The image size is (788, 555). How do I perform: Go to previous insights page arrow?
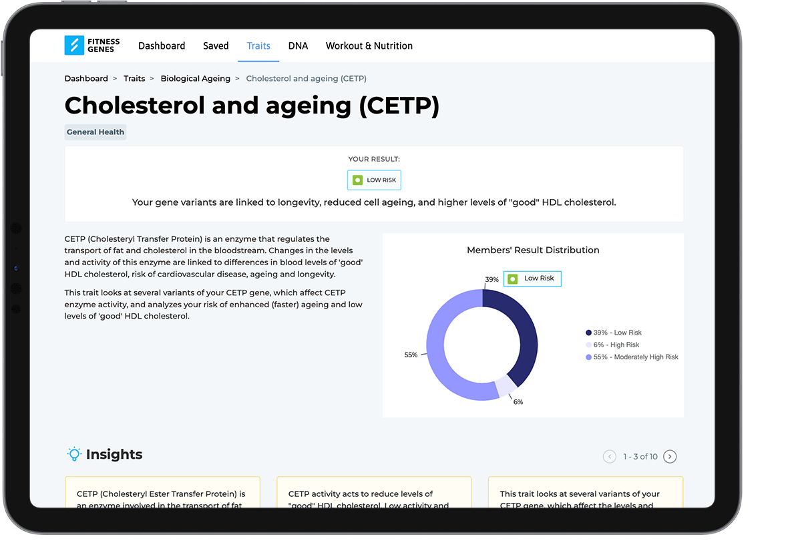pyautogui.click(x=609, y=457)
